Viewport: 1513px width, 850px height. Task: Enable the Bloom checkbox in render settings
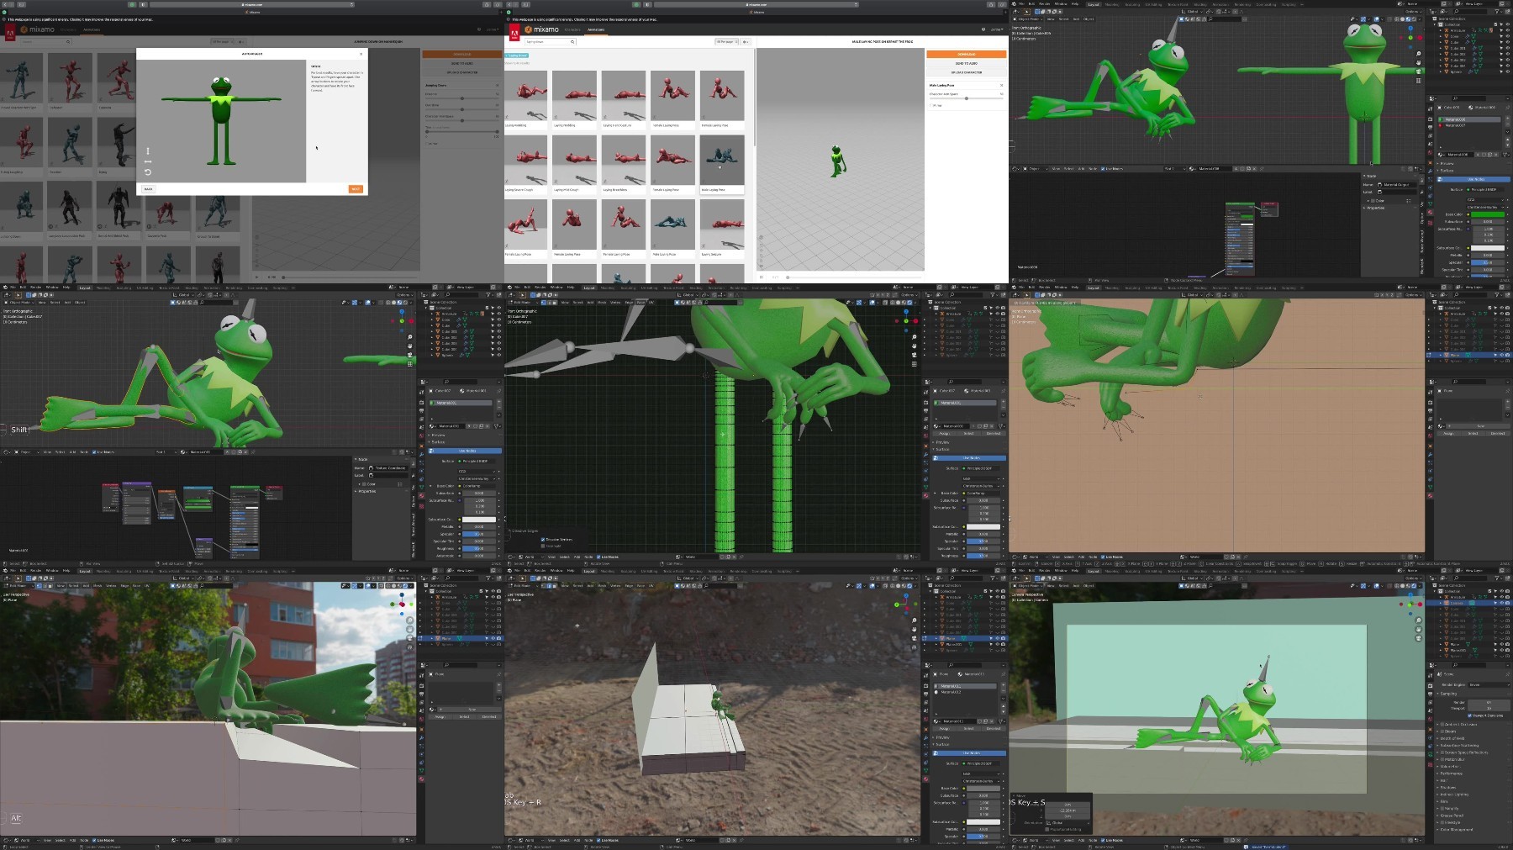(1443, 731)
